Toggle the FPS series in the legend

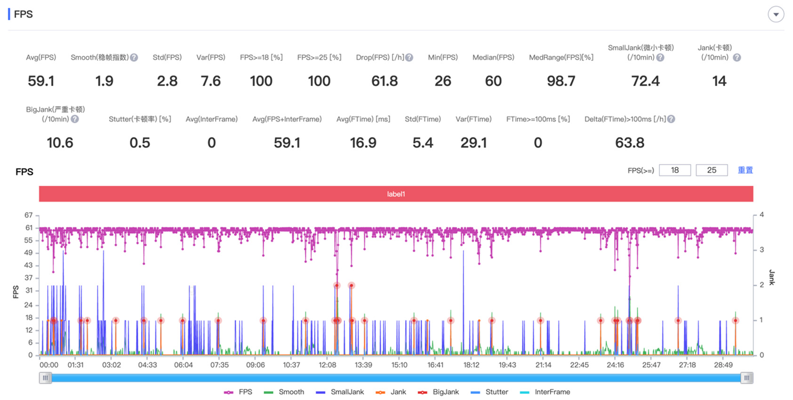pos(238,392)
